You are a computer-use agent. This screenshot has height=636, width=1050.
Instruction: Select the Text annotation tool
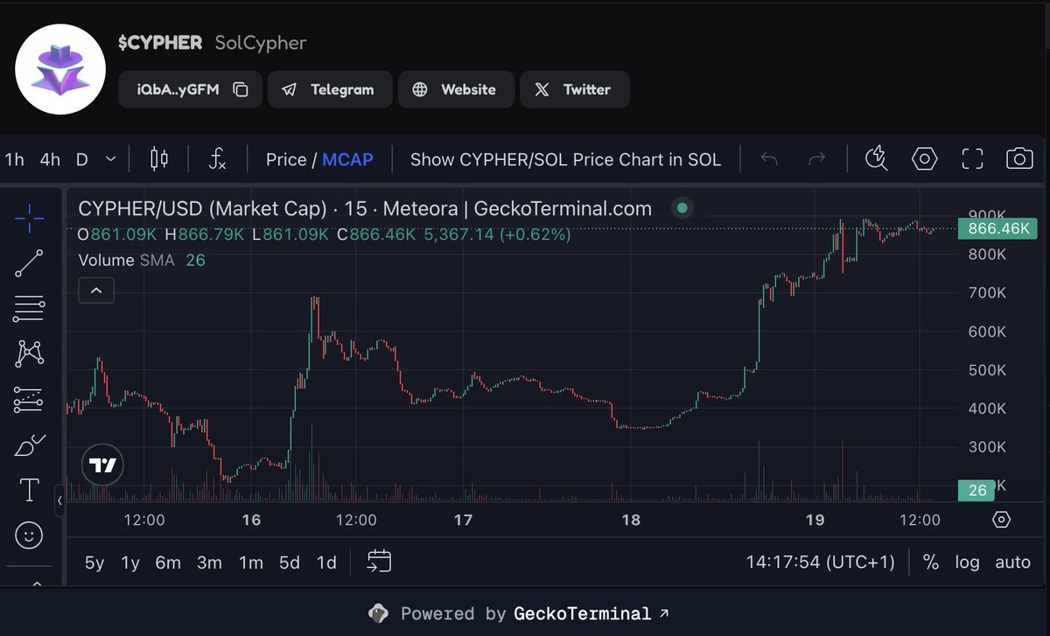click(30, 490)
